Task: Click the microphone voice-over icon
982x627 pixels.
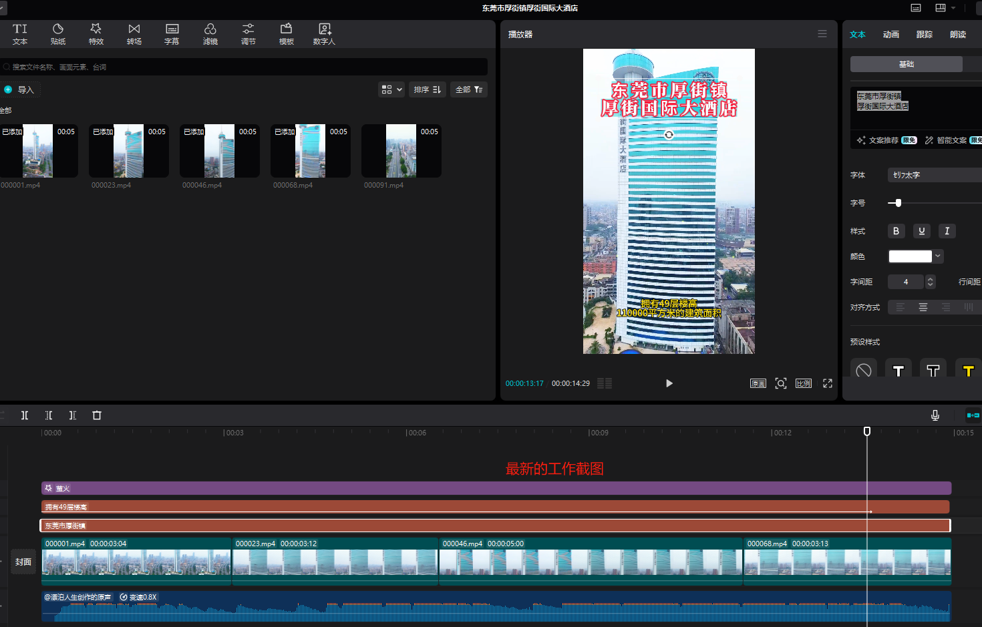Action: 935,415
